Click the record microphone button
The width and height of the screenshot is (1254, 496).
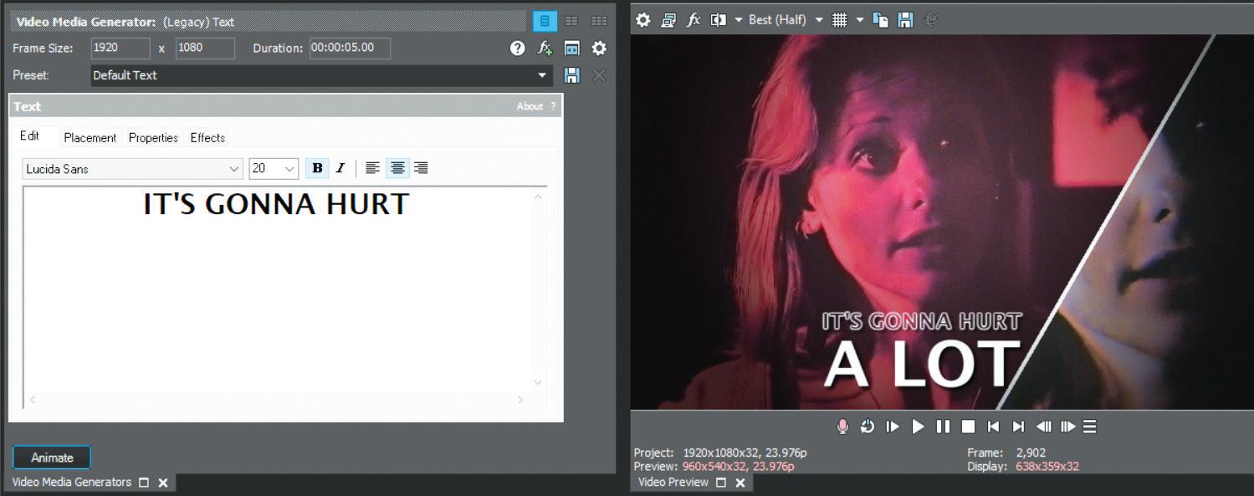click(x=842, y=427)
